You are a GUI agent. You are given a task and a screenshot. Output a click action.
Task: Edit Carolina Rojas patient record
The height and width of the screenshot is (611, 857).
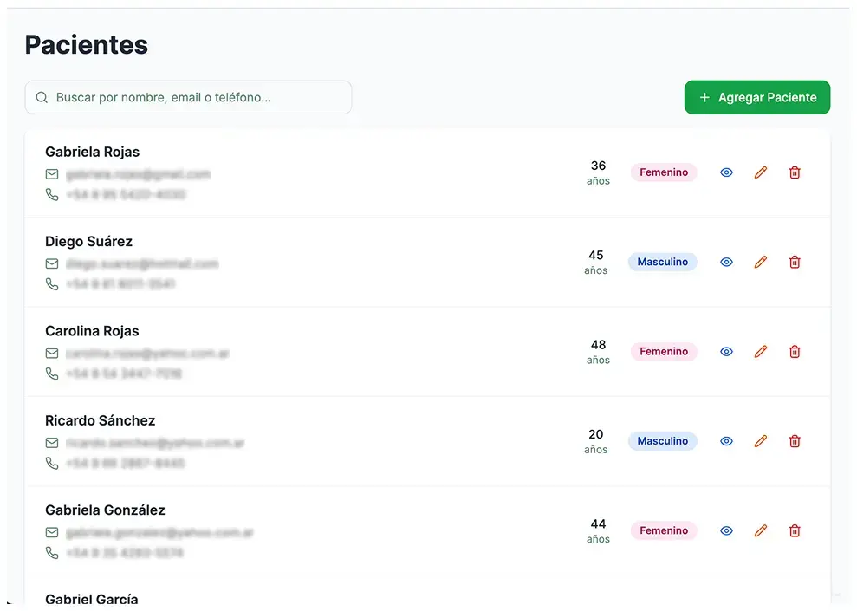761,352
